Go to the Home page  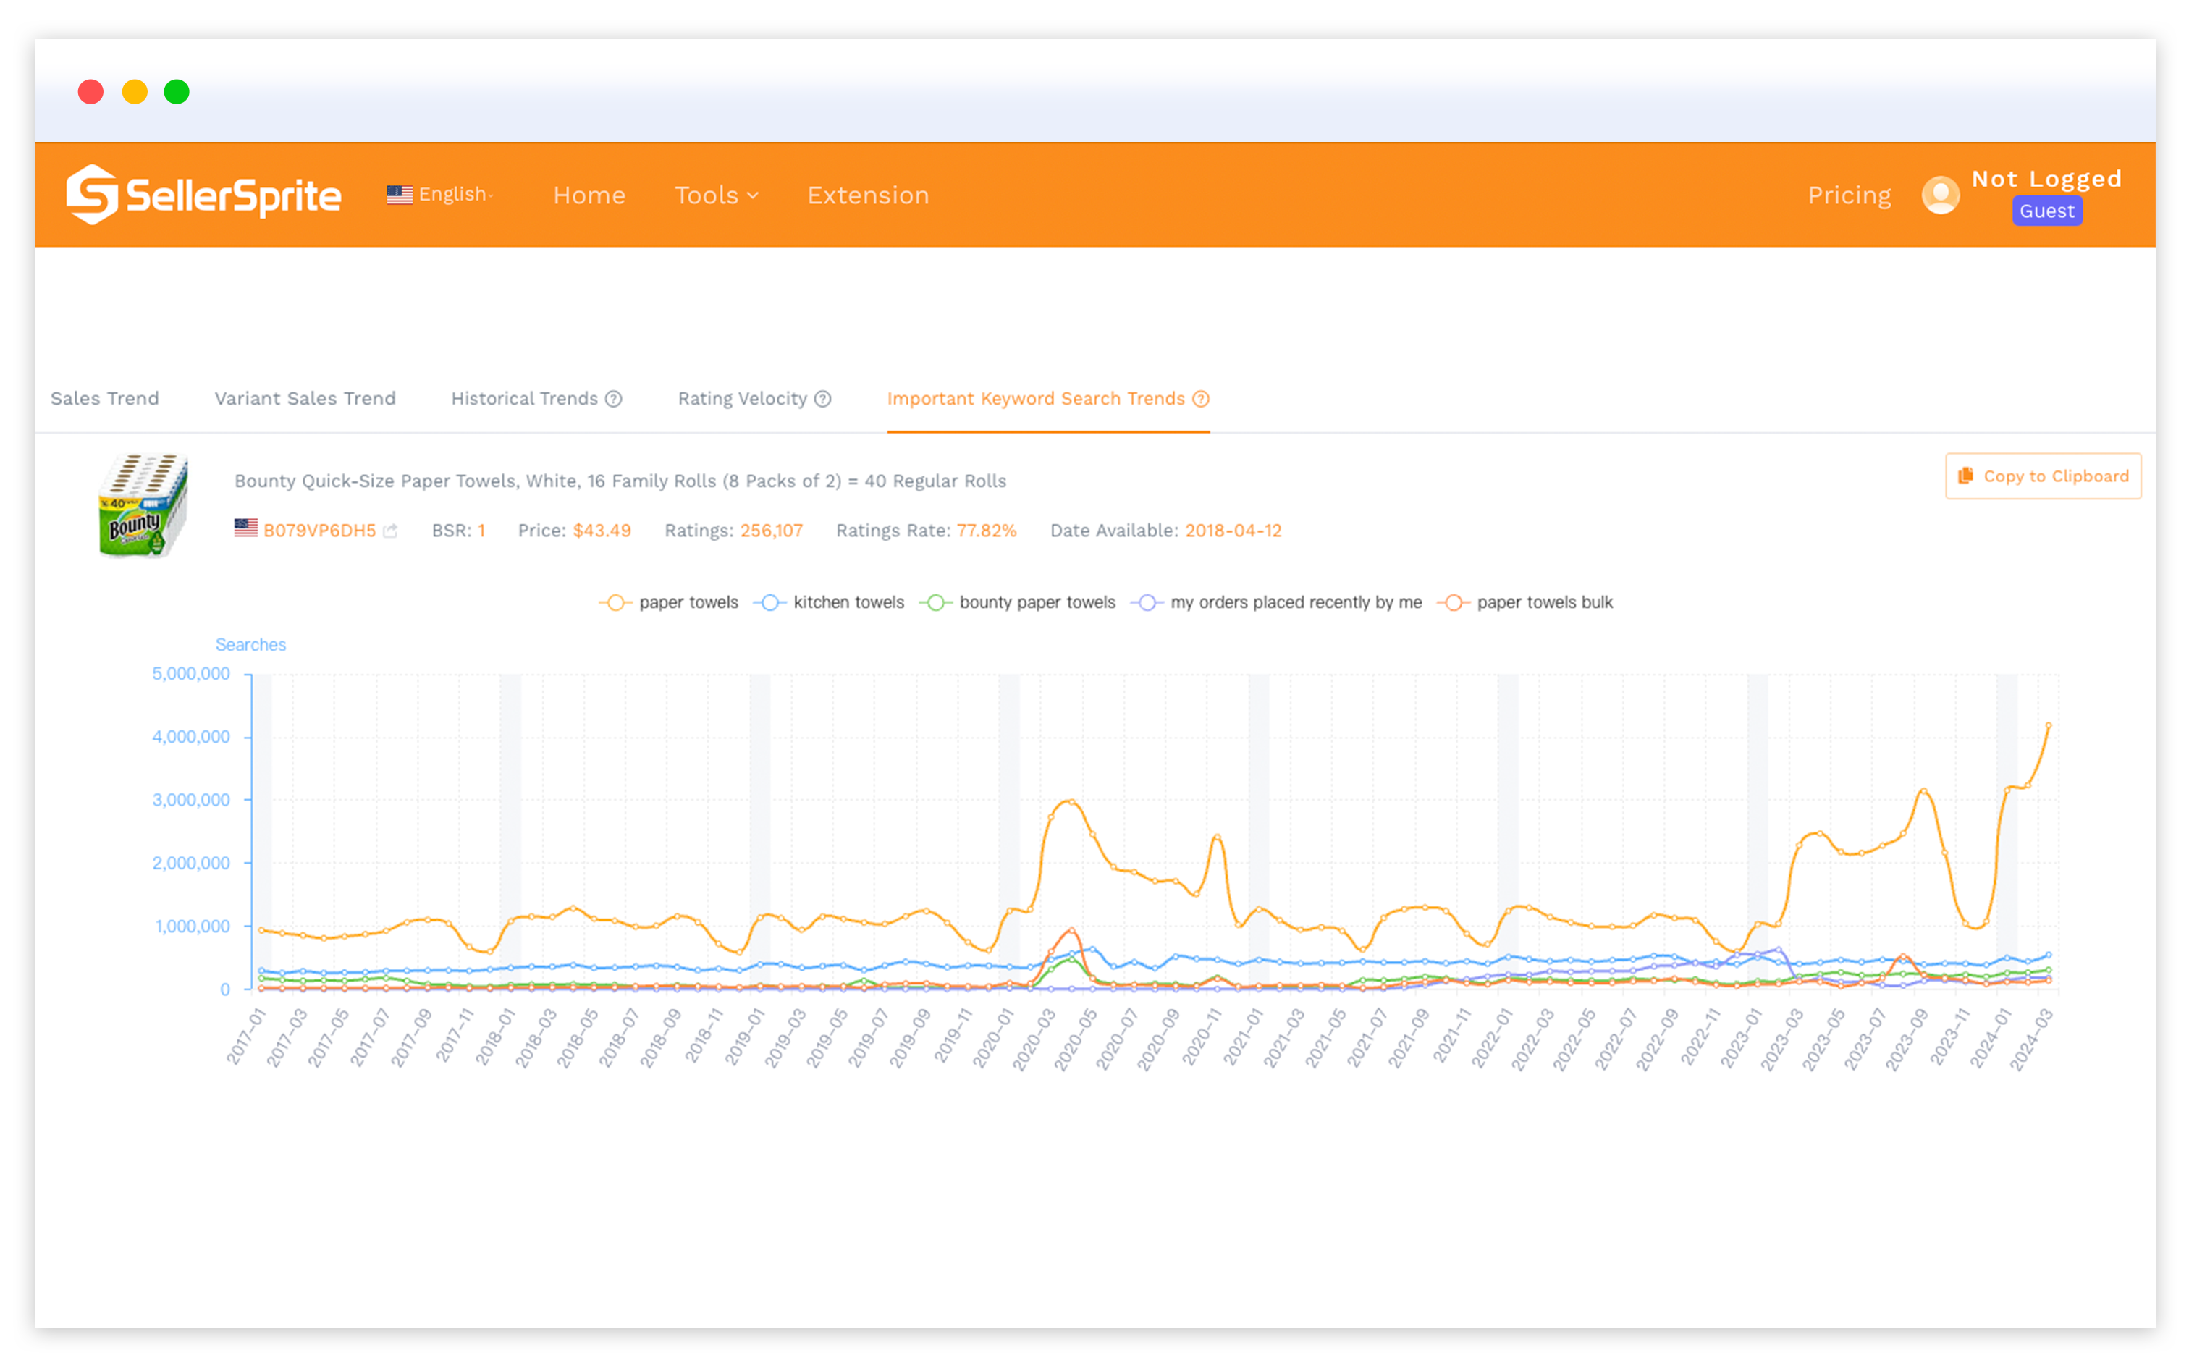tap(589, 195)
